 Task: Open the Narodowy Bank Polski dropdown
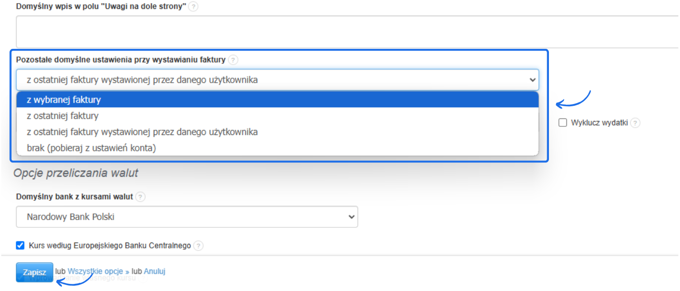tap(187, 217)
